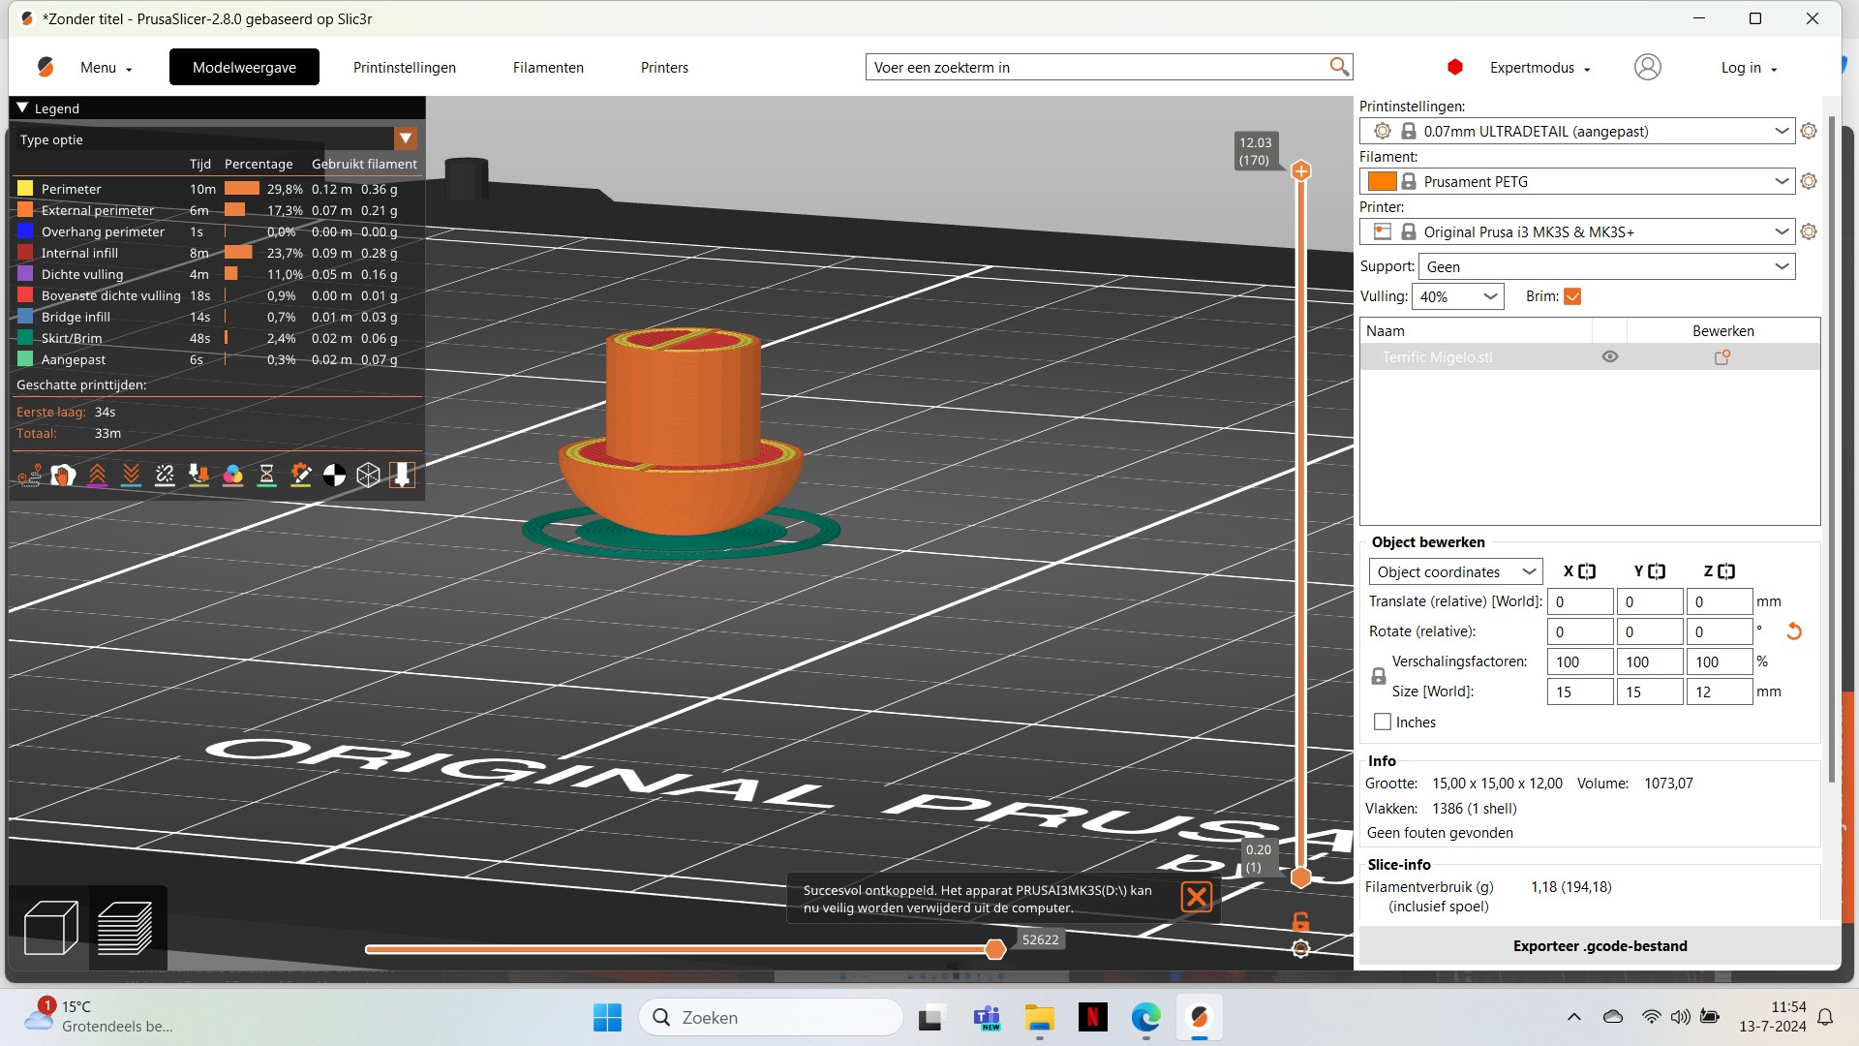Open the Type optie view dropdown
Screen dimensions: 1859x1046
[x=406, y=138]
